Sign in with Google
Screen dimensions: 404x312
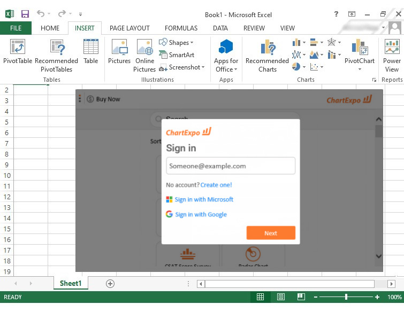coord(196,214)
